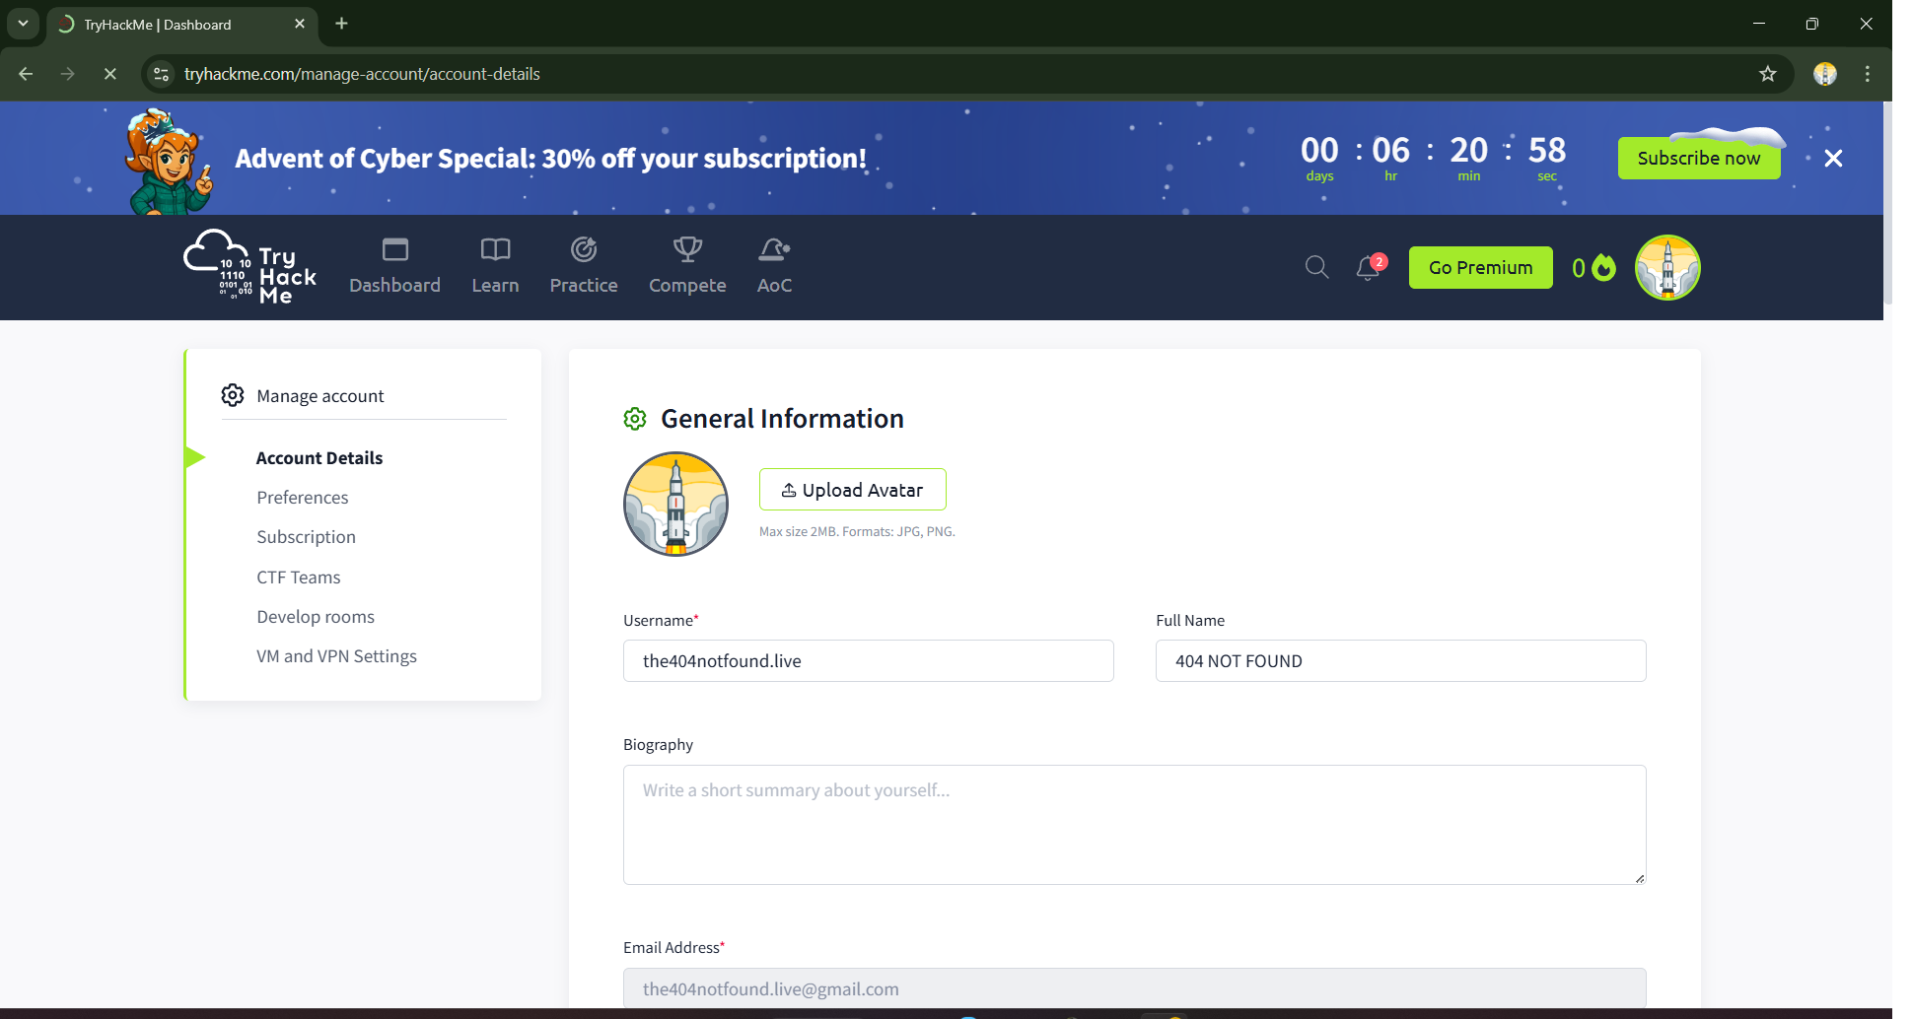Open Chrome's three-dot menu
The image size is (1912, 1019).
(1868, 74)
